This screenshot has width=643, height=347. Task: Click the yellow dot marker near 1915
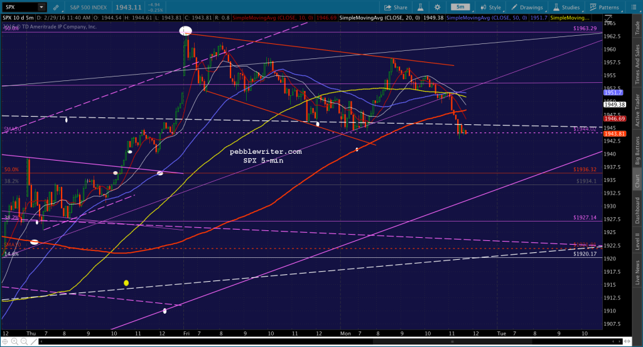(x=126, y=282)
